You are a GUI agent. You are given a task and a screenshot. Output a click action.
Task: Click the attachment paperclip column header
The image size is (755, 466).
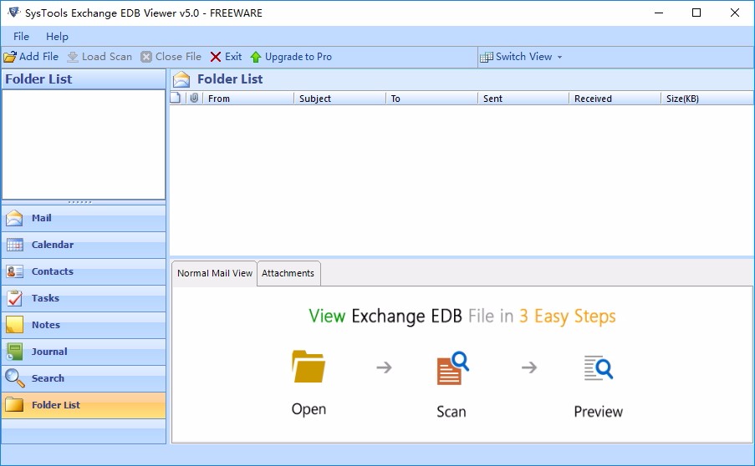click(194, 98)
